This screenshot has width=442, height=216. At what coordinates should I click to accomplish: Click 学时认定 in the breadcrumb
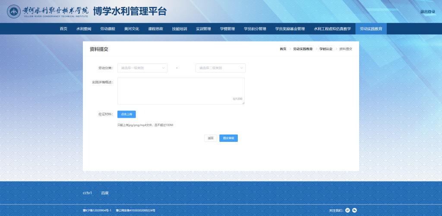326,49
